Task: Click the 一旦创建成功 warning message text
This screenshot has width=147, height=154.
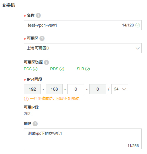Action: [x=55, y=99]
